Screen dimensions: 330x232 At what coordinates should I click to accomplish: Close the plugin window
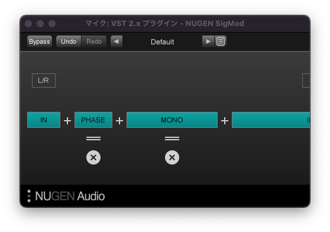coord(28,24)
